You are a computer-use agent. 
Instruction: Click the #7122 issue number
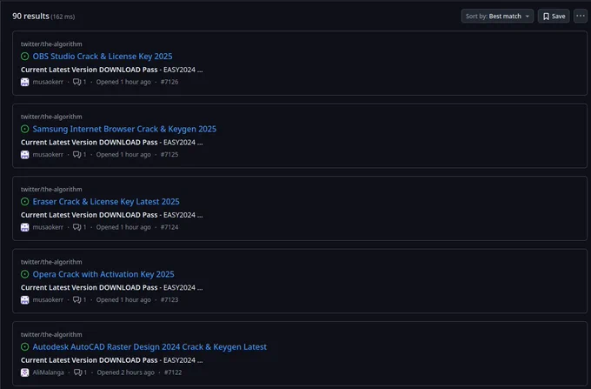[173, 372]
